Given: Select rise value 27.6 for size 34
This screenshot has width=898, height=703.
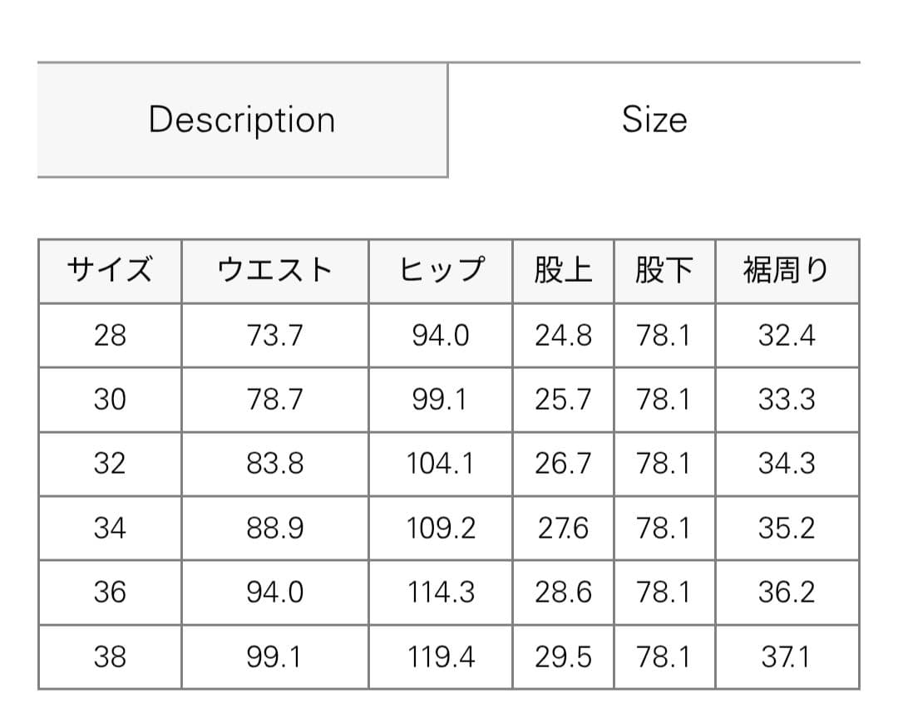Looking at the screenshot, I should point(563,528).
